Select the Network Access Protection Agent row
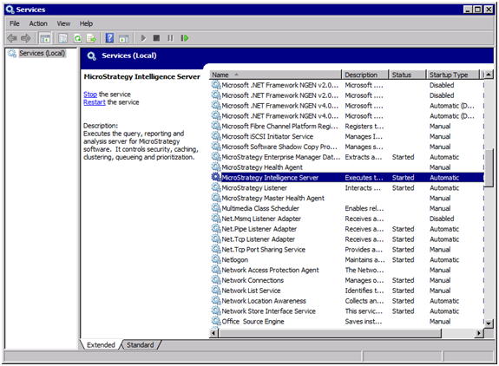Screen dimensions: 499x366 347,270
